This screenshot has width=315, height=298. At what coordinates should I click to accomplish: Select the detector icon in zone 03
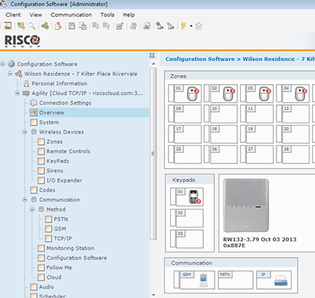click(x=264, y=94)
